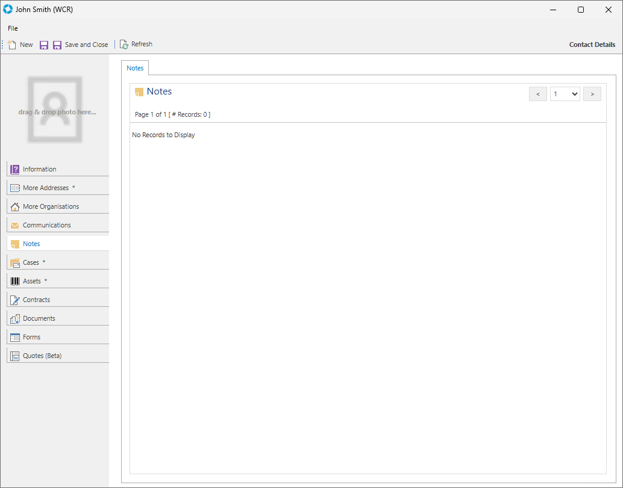
Task: Select More Addresses in the sidebar
Action: pyautogui.click(x=46, y=188)
